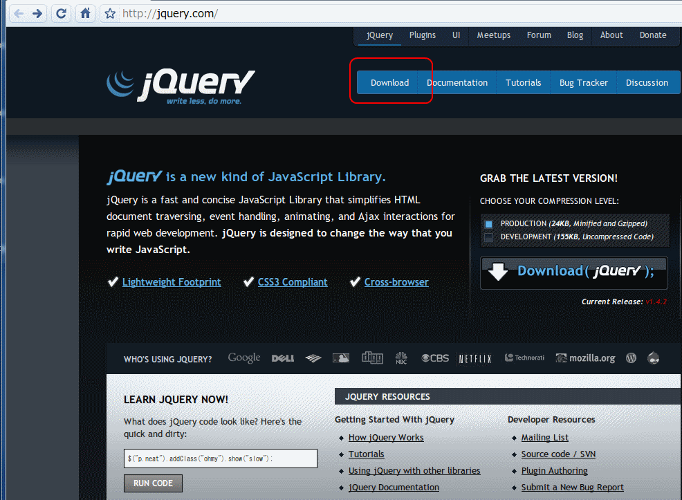This screenshot has width=682, height=500.
Task: Open the Discussion menu item
Action: click(647, 82)
